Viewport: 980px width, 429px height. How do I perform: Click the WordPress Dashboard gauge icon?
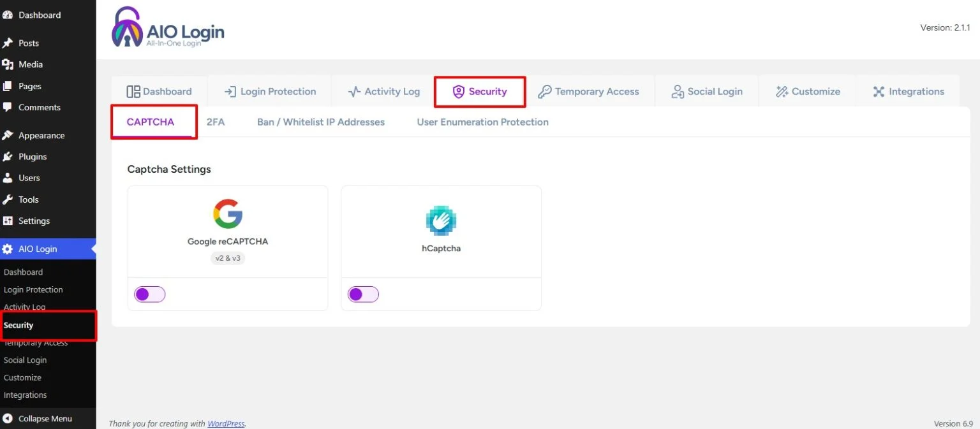[8, 15]
